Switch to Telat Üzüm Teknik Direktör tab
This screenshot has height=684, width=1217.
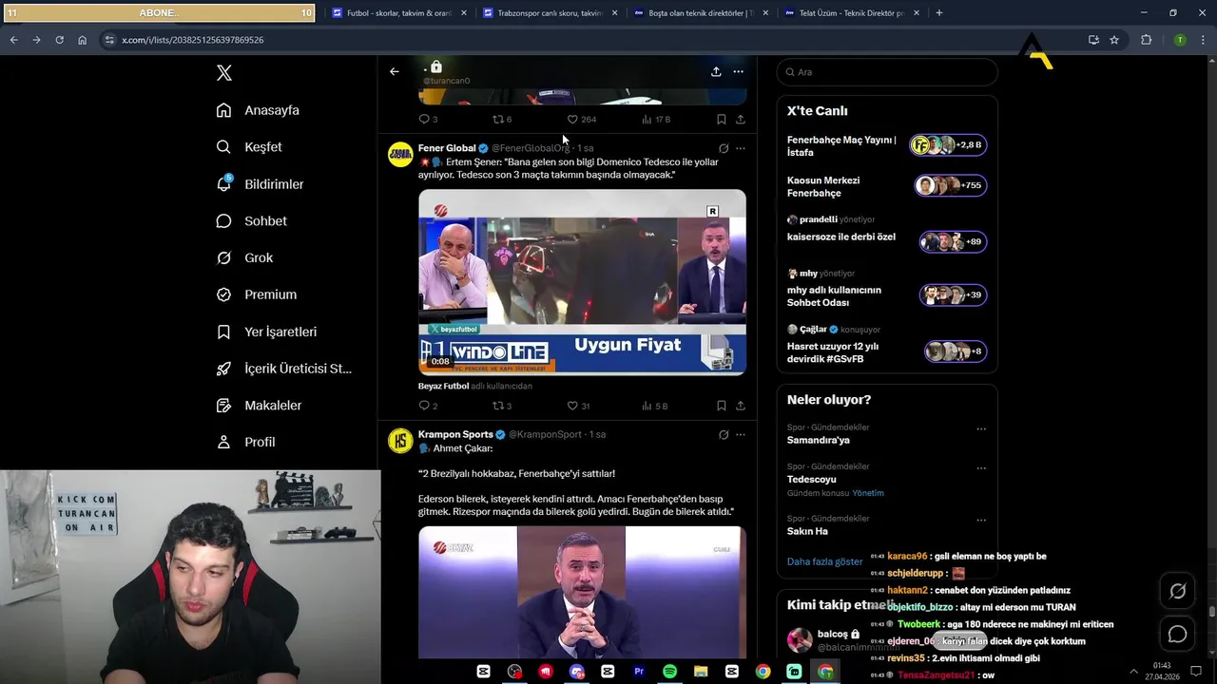852,13
